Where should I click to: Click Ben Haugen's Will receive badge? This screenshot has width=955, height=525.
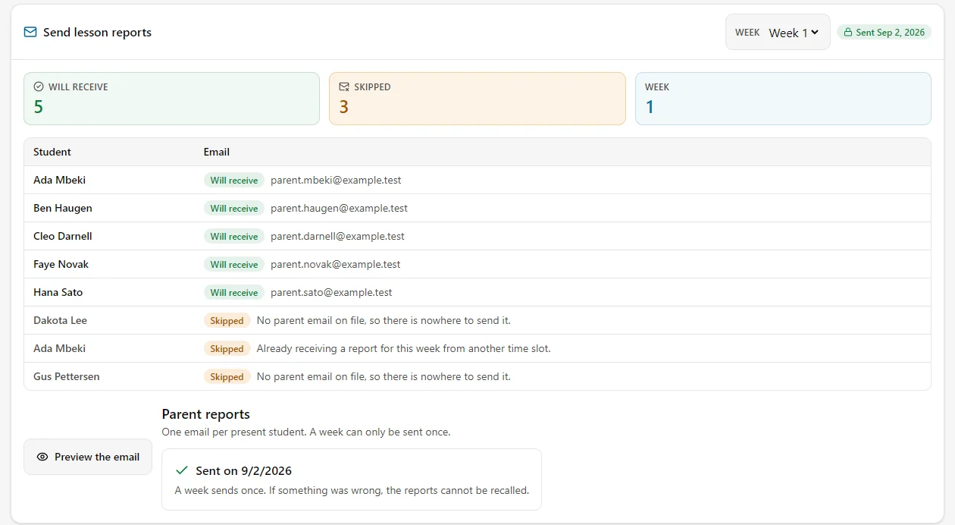click(x=234, y=208)
